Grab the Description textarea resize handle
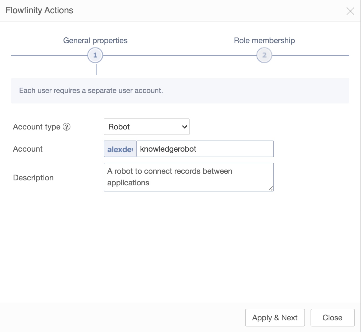This screenshot has height=332, width=361. tap(271, 188)
